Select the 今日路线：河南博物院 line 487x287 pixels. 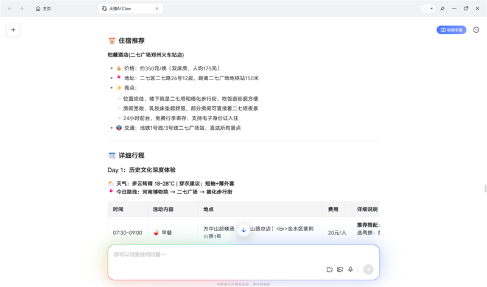coord(170,192)
